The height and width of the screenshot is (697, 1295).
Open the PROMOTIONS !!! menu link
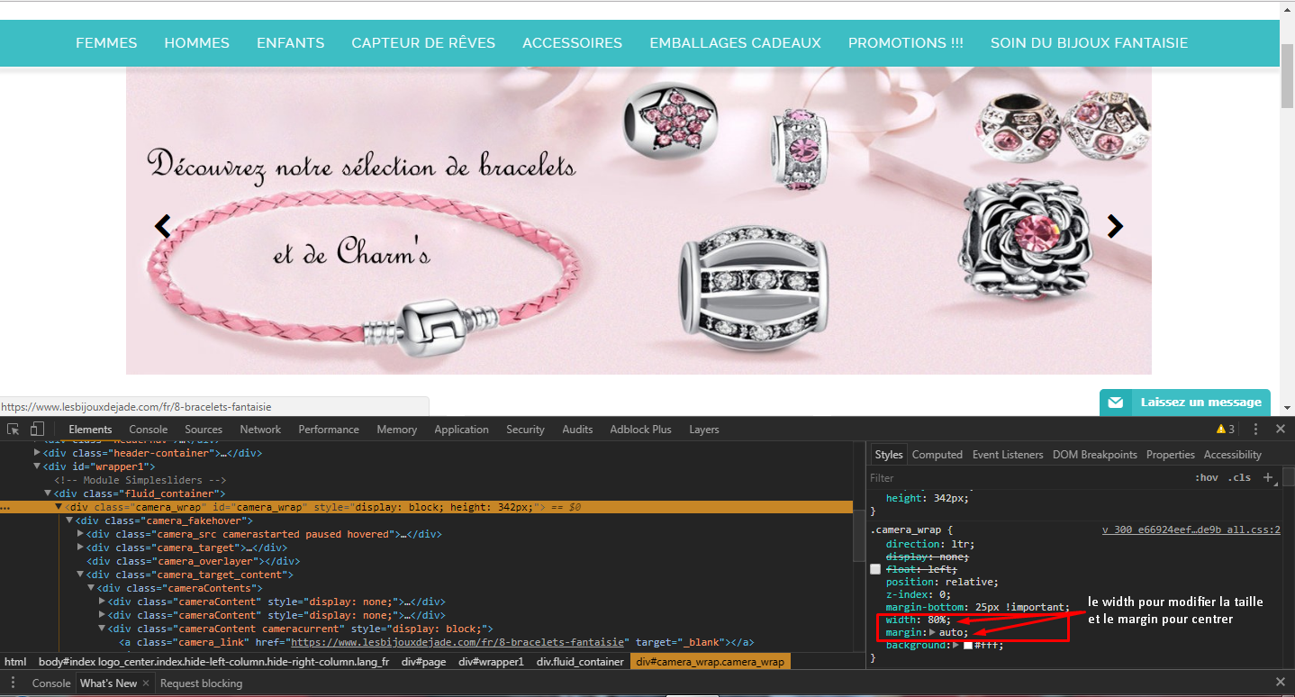(906, 43)
